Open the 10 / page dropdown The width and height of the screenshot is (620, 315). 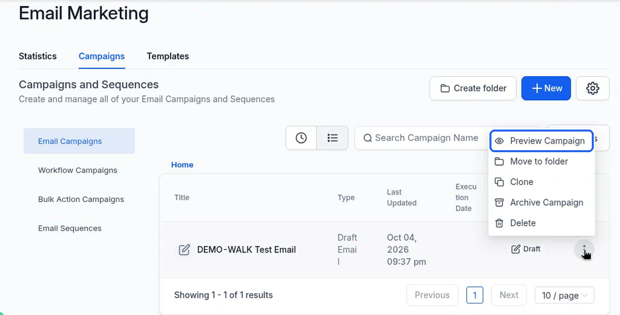coord(565,296)
